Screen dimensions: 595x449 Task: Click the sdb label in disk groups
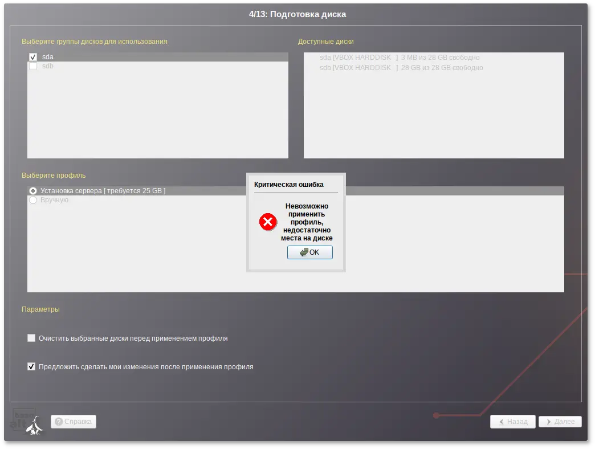click(x=48, y=66)
